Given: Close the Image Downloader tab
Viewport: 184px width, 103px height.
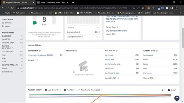Looking at the screenshot, I should tap(68, 3).
